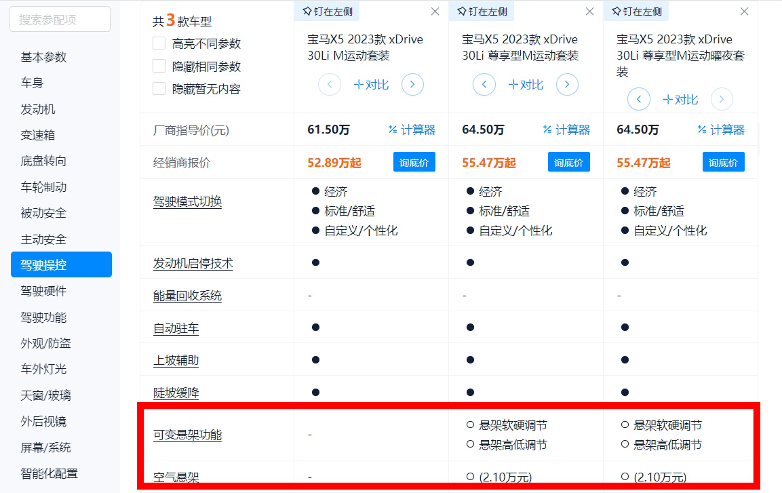The image size is (782, 493).
Task: Open 发动机启停技术 parameter explanation
Action: pyautogui.click(x=193, y=263)
